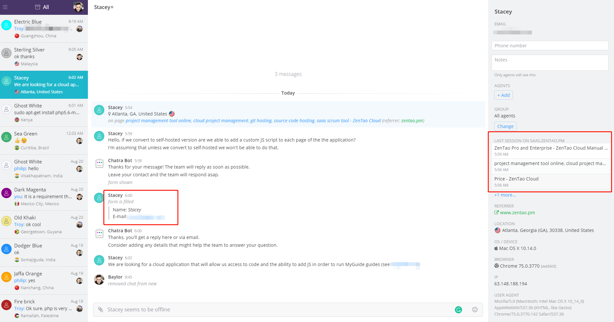The width and height of the screenshot is (614, 322).
Task: Click the '+ Add' agents button
Action: click(503, 95)
